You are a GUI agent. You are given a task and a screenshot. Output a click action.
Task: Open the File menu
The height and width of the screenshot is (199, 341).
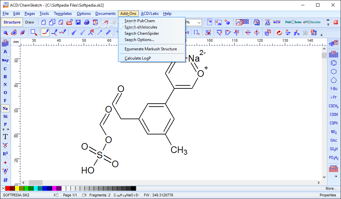coord(6,14)
